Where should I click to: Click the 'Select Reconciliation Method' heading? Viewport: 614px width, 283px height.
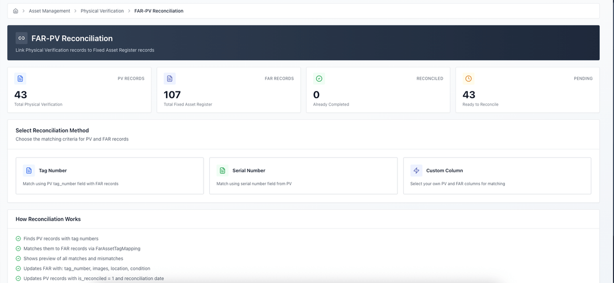point(52,130)
